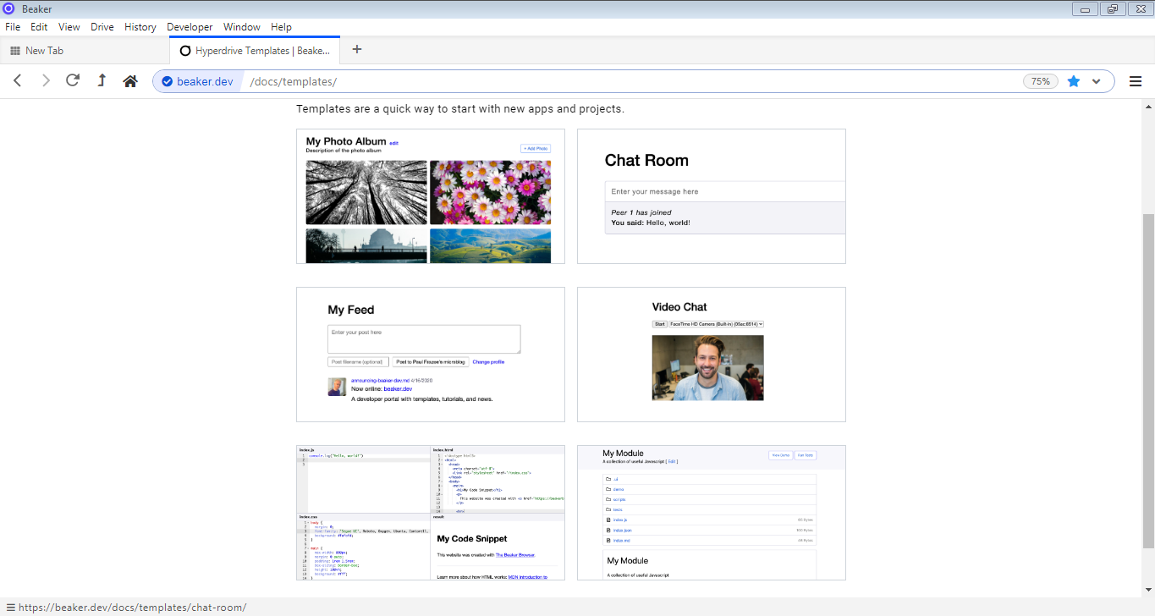Open the hamburger browser menu

[x=1136, y=81]
